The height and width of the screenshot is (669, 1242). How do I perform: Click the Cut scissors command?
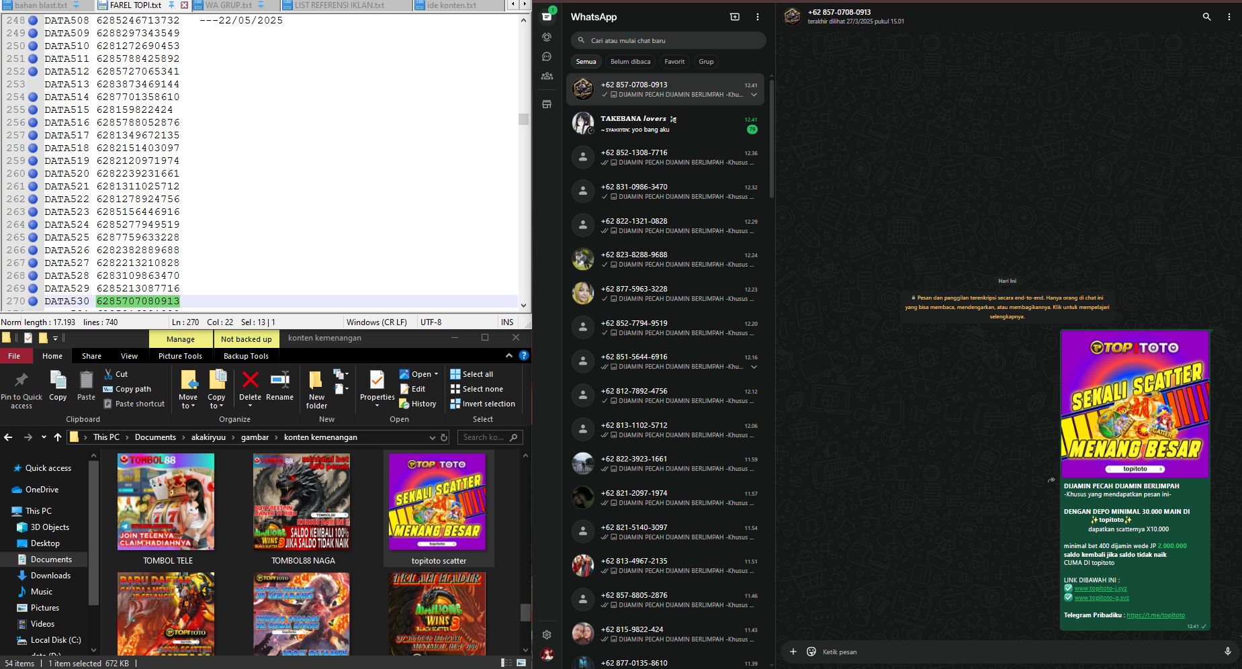pyautogui.click(x=115, y=374)
